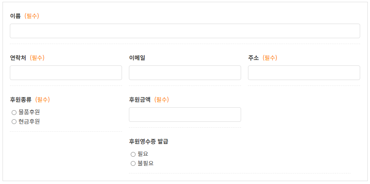Click the 후원영수증 발급 heading
Image resolution: width=370 pixels, height=184 pixels.
[149, 142]
